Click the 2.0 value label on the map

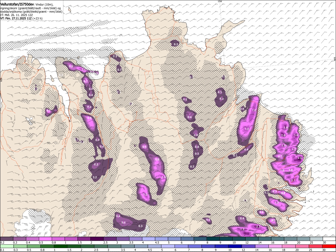click(x=283, y=135)
